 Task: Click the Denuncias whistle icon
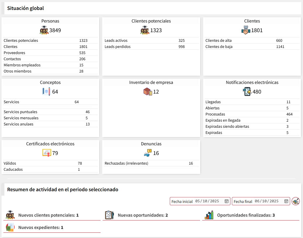tap(148, 153)
